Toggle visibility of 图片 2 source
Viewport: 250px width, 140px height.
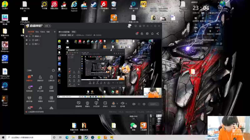tap(27, 44)
